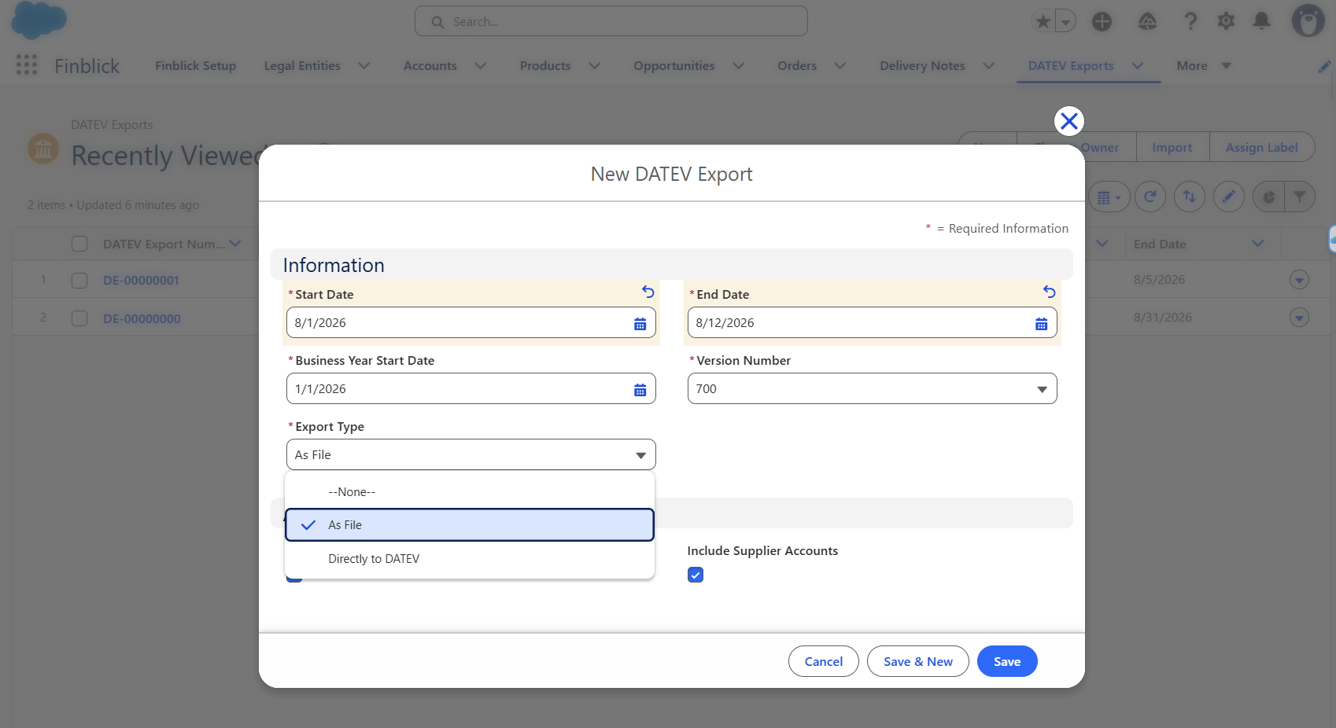
Task: Expand the Delivery Notes tab menu
Action: pos(989,66)
